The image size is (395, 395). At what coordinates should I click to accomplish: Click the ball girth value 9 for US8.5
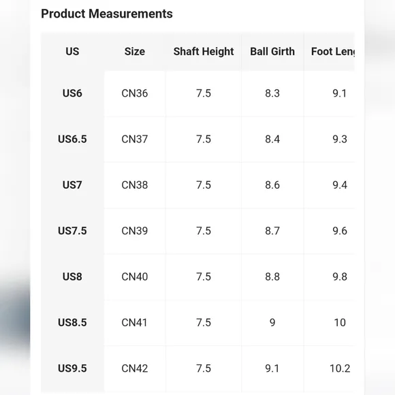[272, 322]
